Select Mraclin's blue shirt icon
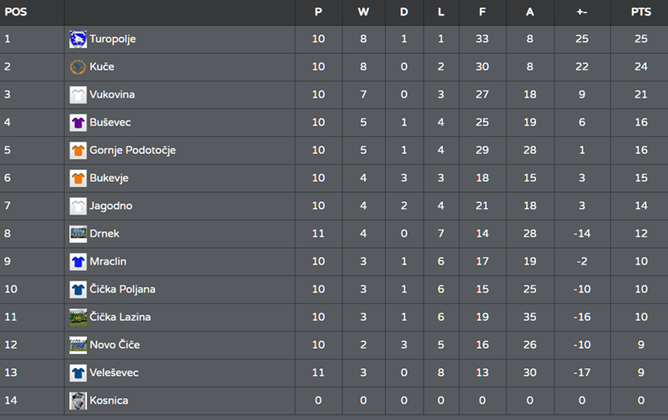The width and height of the screenshot is (668, 420). point(78,262)
